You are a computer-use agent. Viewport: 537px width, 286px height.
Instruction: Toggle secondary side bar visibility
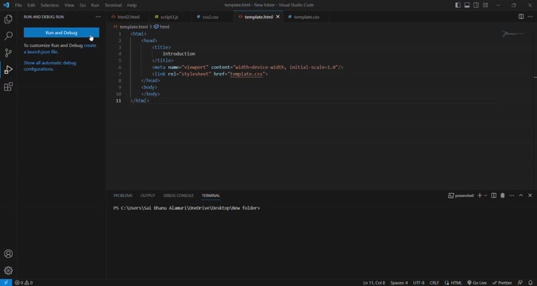point(476,5)
